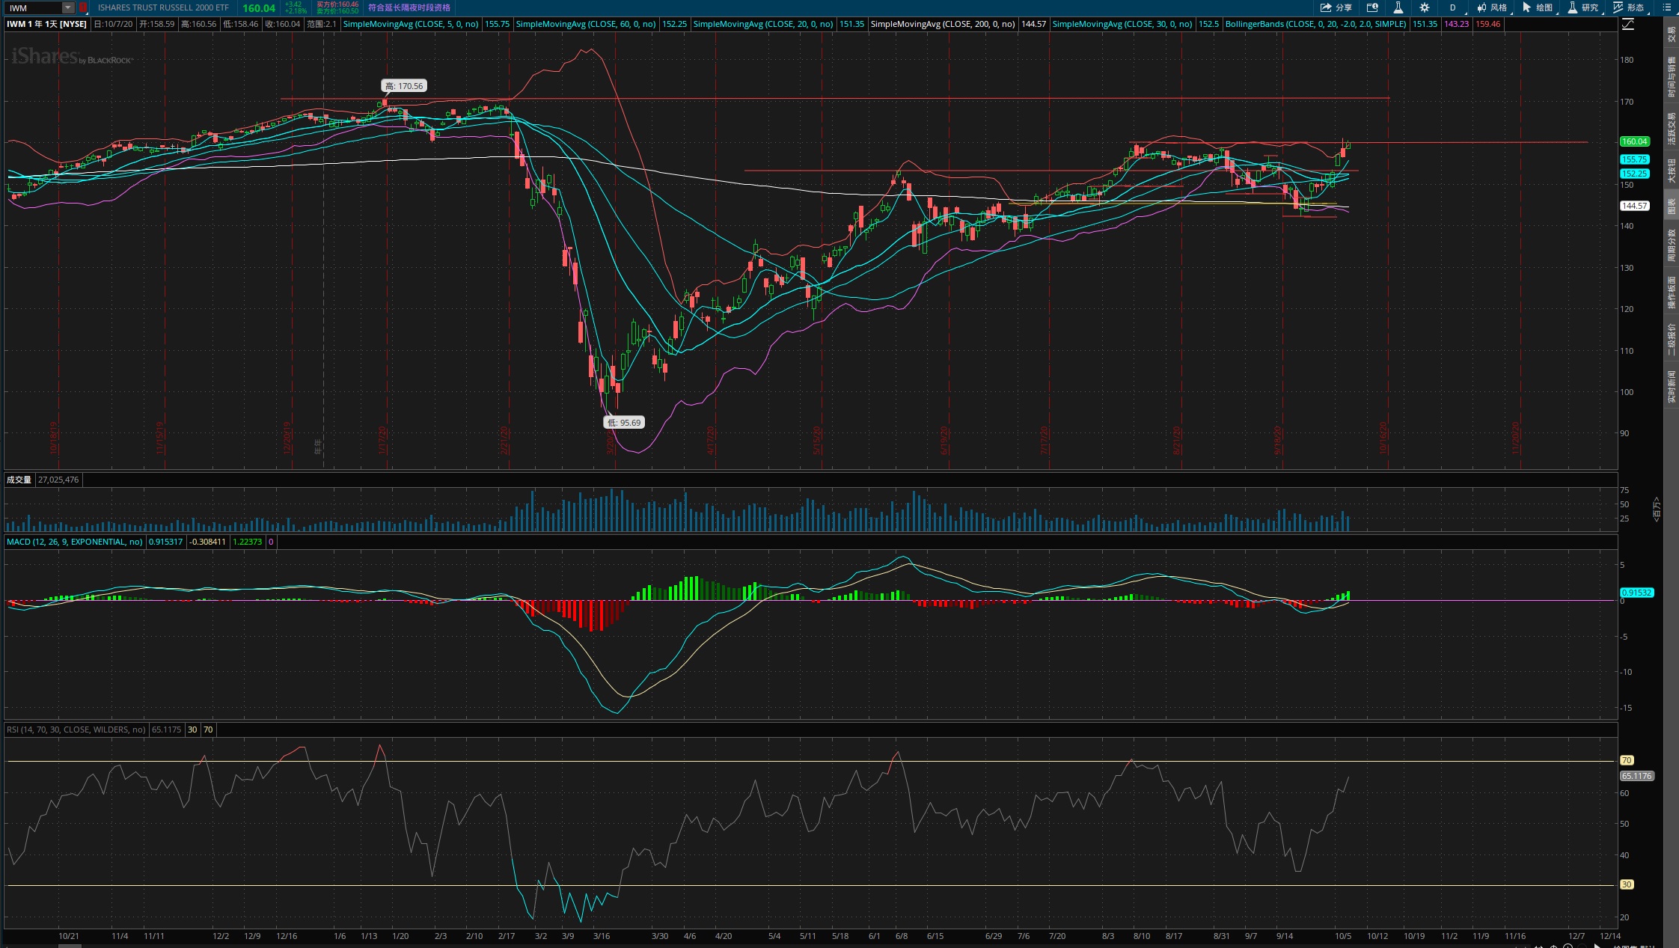The image size is (1679, 948).
Task: Click the white 144.57 price axis bubble
Action: click(x=1634, y=206)
